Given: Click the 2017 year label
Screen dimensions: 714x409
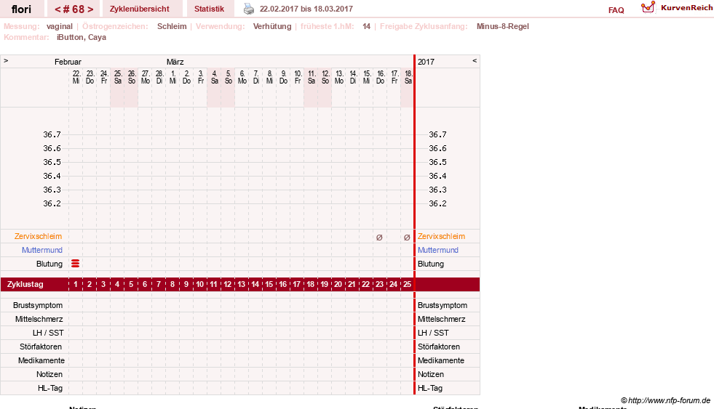Looking at the screenshot, I should pos(427,62).
